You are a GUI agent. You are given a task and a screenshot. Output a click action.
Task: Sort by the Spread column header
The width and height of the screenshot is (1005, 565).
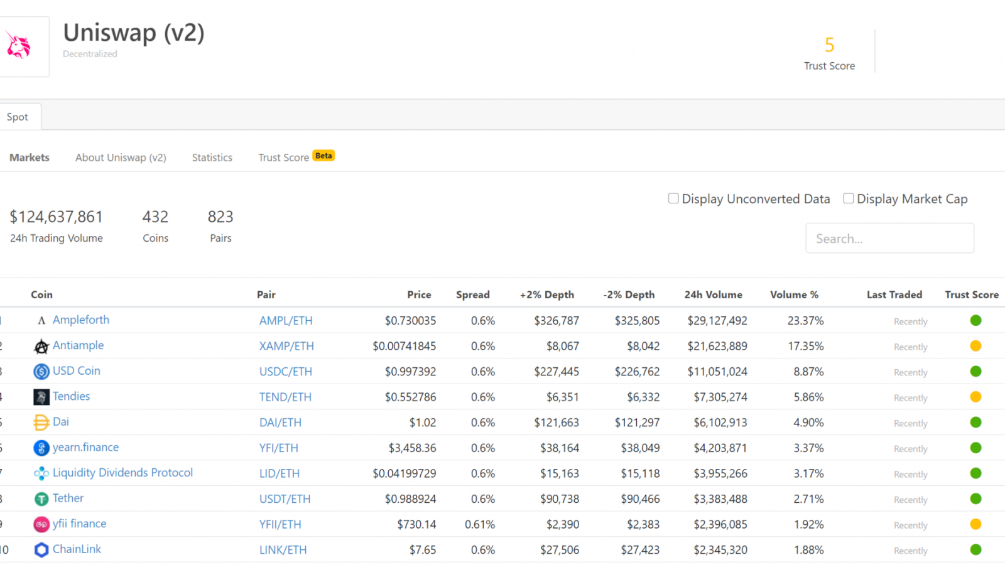(x=472, y=295)
